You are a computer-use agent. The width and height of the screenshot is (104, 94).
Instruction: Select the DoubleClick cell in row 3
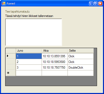pyautogui.click(x=80, y=68)
